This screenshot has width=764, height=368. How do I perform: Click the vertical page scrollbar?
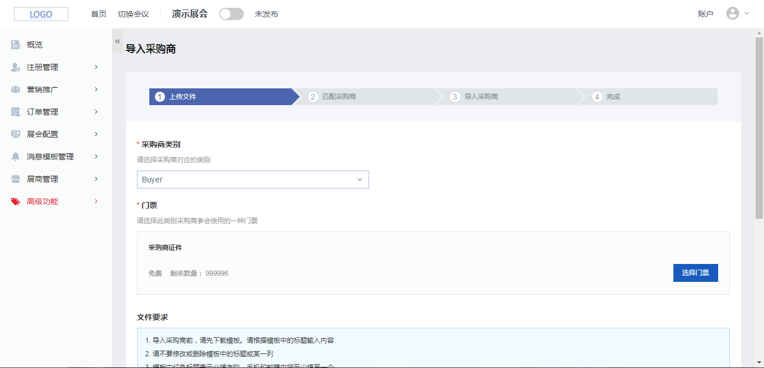759,128
